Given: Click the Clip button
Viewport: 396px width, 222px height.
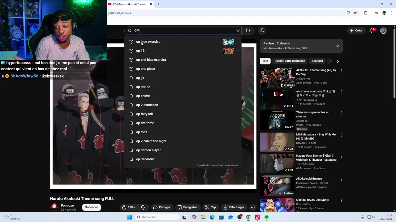Looking at the screenshot, I should click(210, 207).
